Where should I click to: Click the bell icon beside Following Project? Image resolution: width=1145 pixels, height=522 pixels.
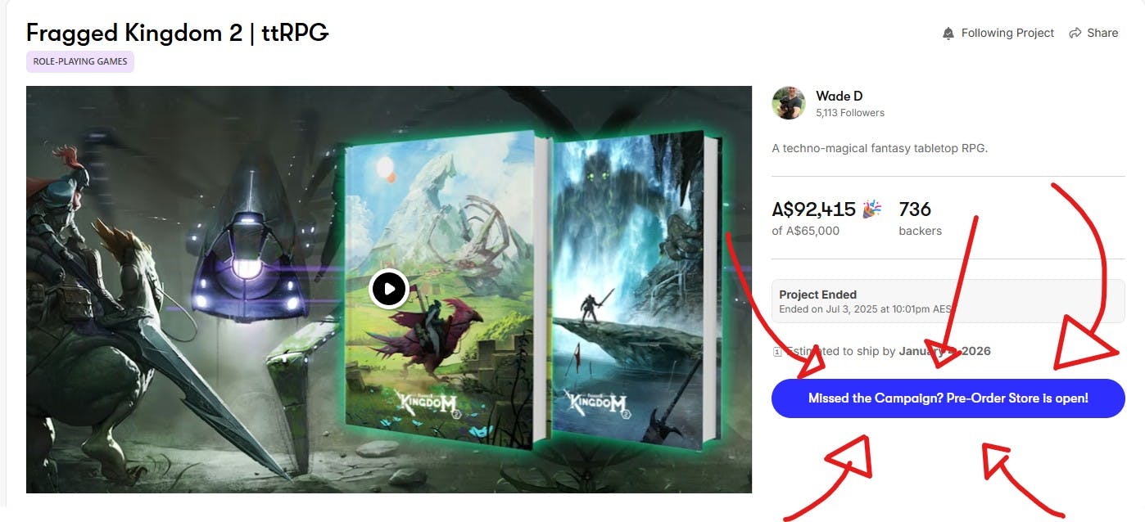[948, 34]
